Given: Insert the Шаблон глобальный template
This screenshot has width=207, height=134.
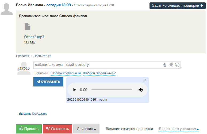Looking at the screenshot, I should [x=66, y=73].
